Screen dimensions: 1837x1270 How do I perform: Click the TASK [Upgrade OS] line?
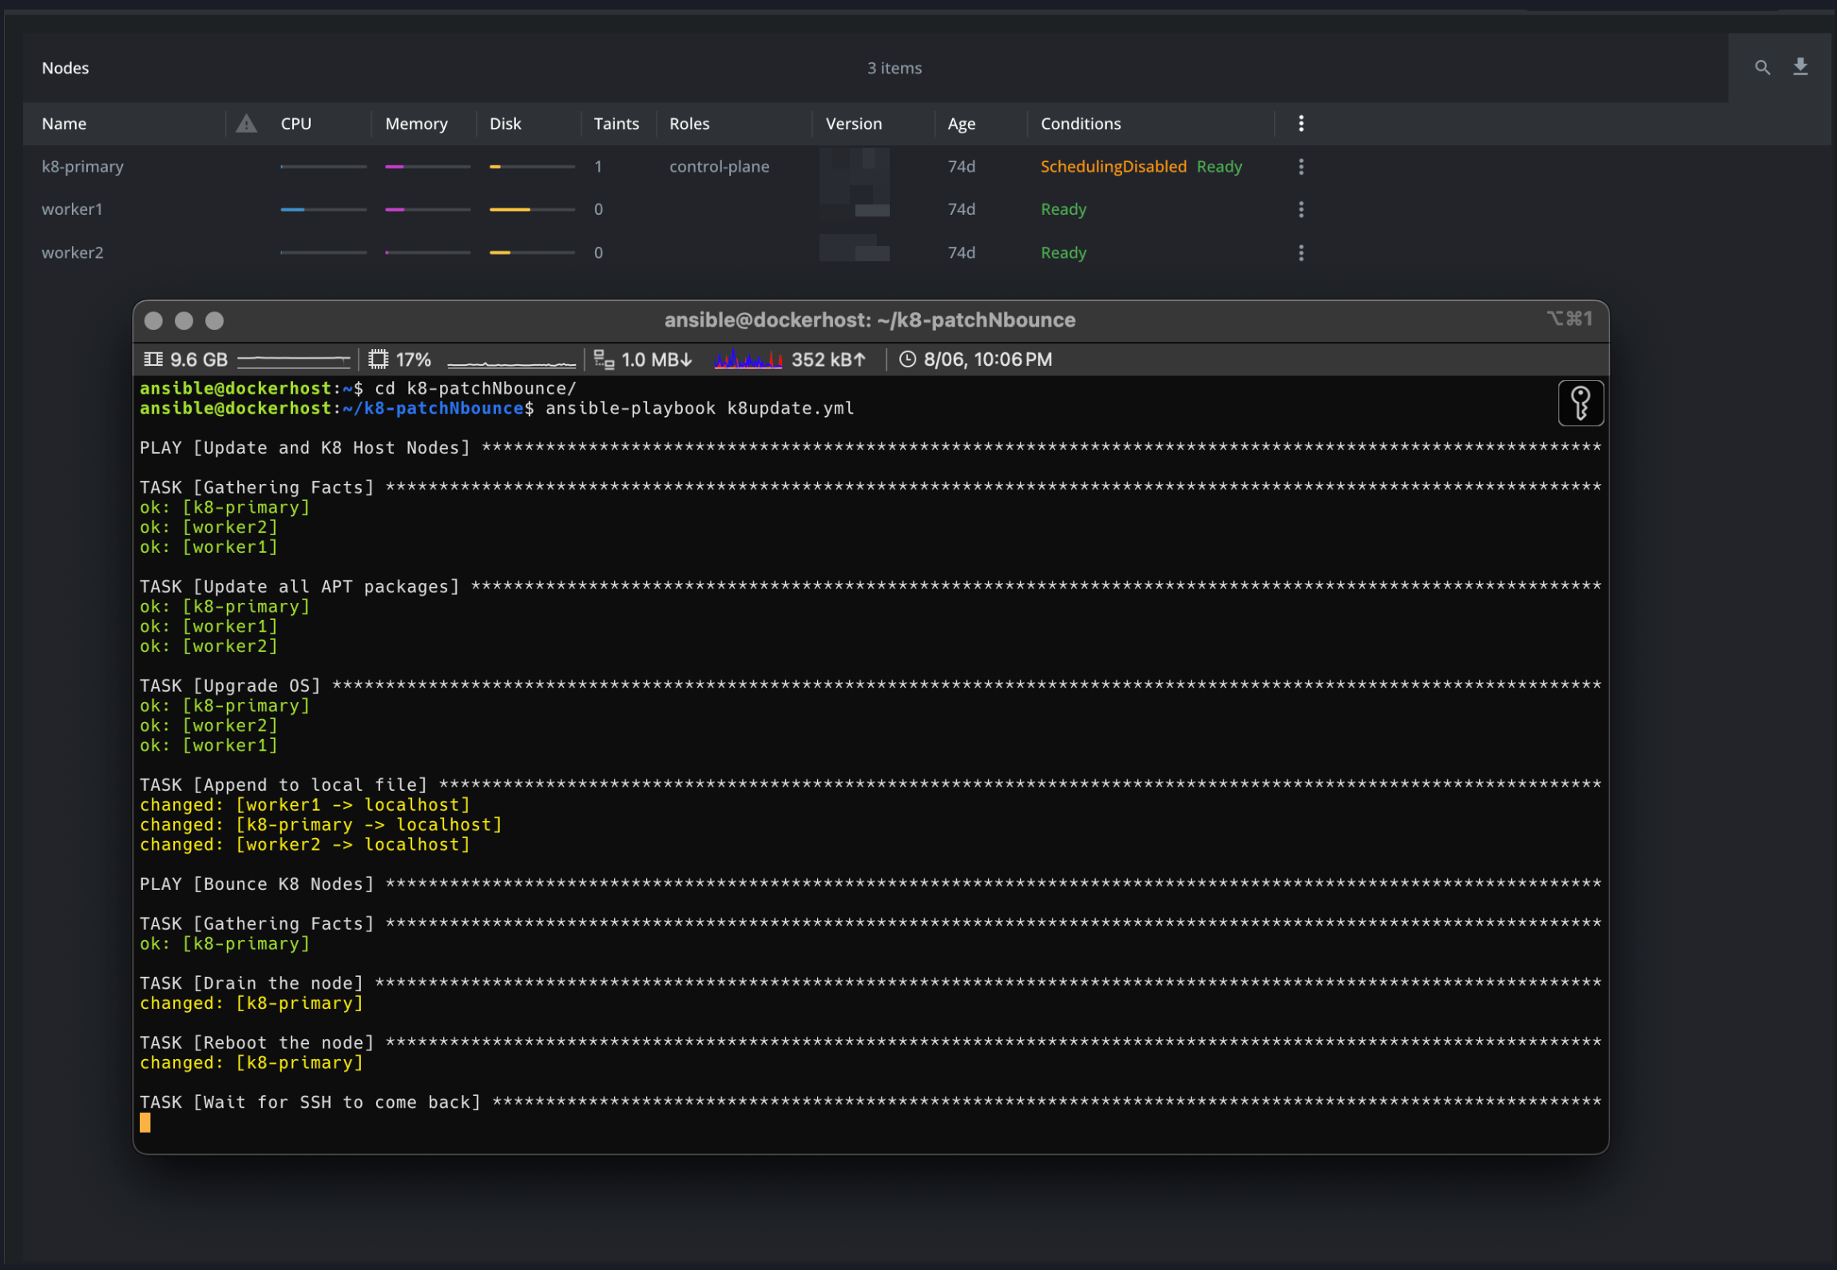point(870,685)
